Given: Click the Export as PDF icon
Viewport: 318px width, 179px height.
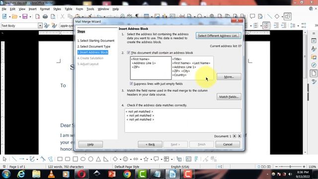Looking at the screenshot, I should click(x=38, y=16).
